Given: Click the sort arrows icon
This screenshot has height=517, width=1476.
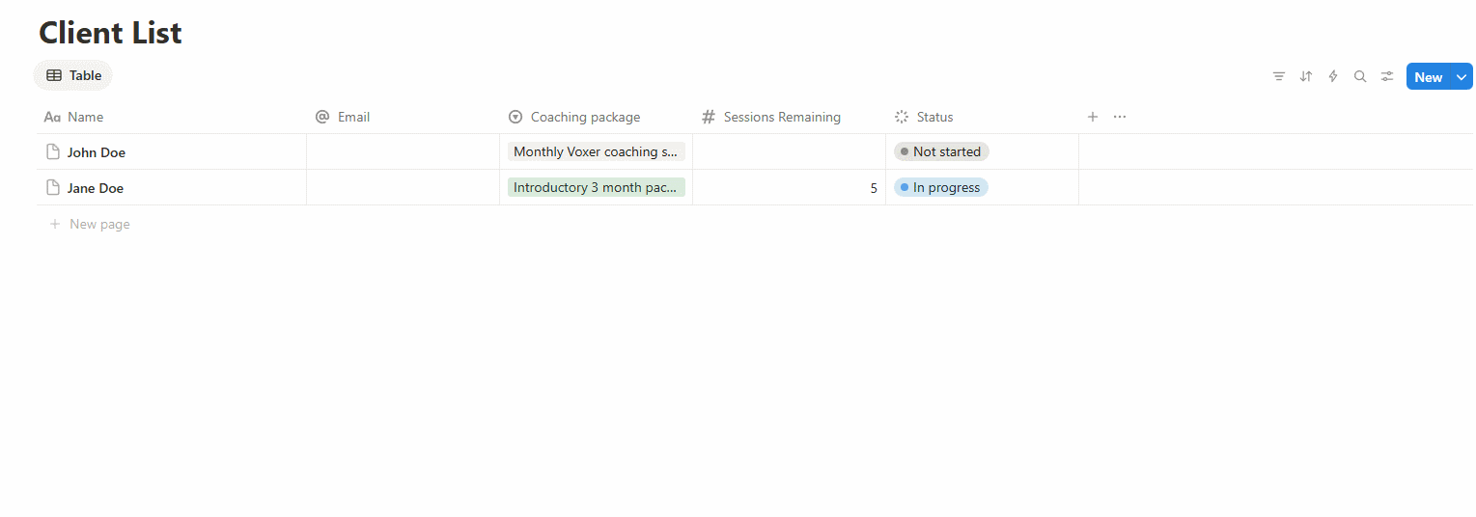Looking at the screenshot, I should [1305, 76].
